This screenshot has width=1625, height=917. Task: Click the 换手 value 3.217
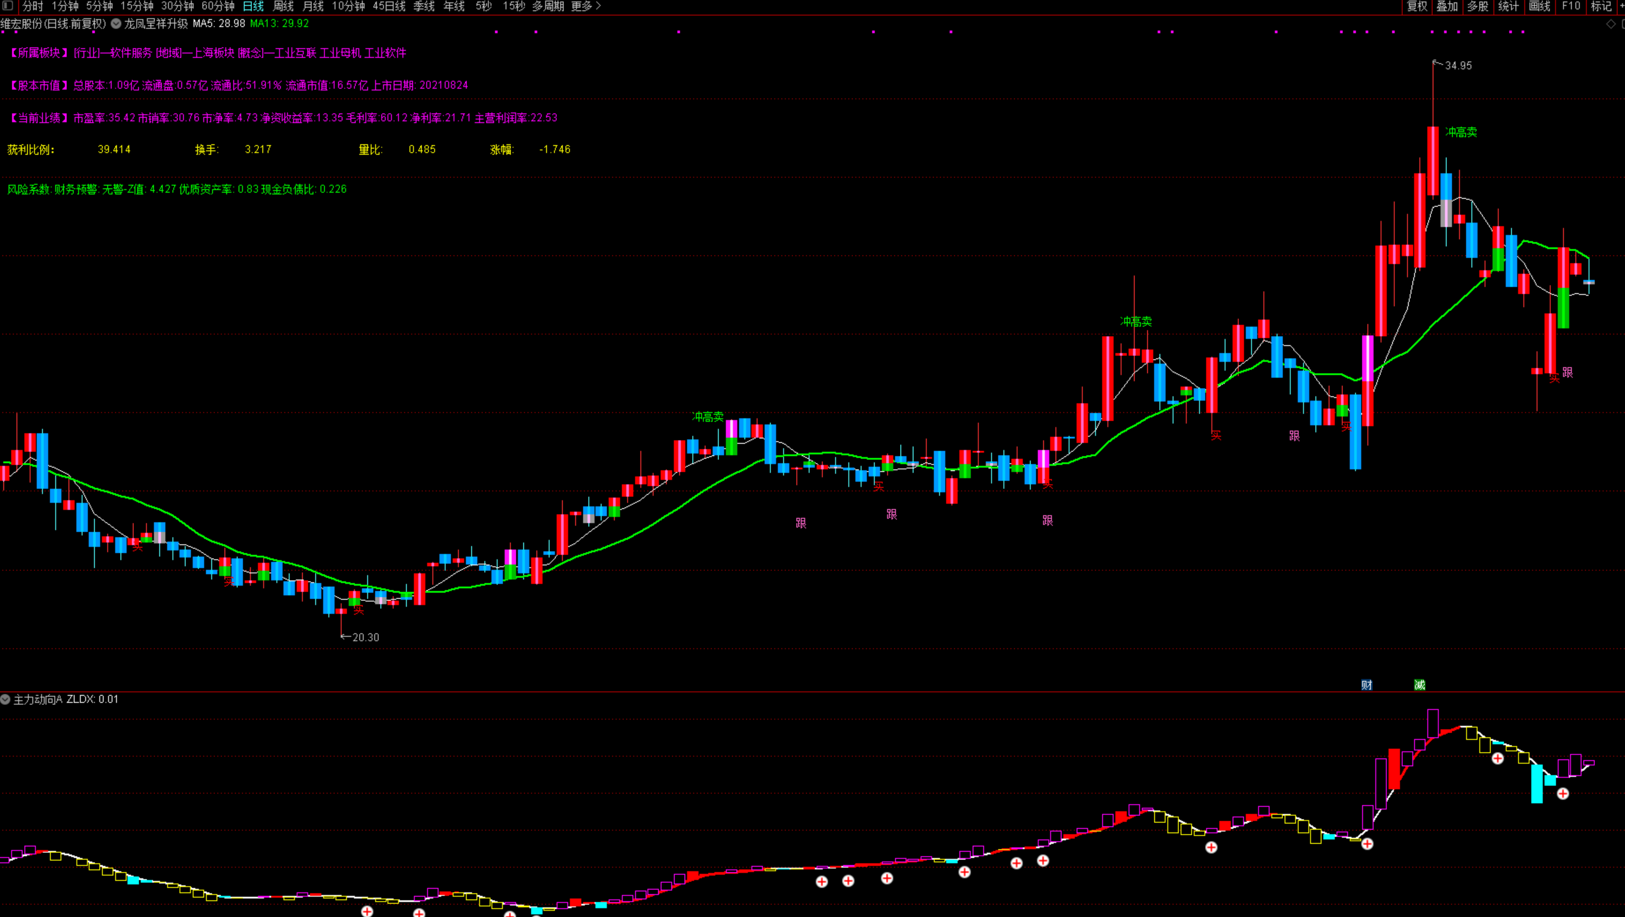(258, 149)
